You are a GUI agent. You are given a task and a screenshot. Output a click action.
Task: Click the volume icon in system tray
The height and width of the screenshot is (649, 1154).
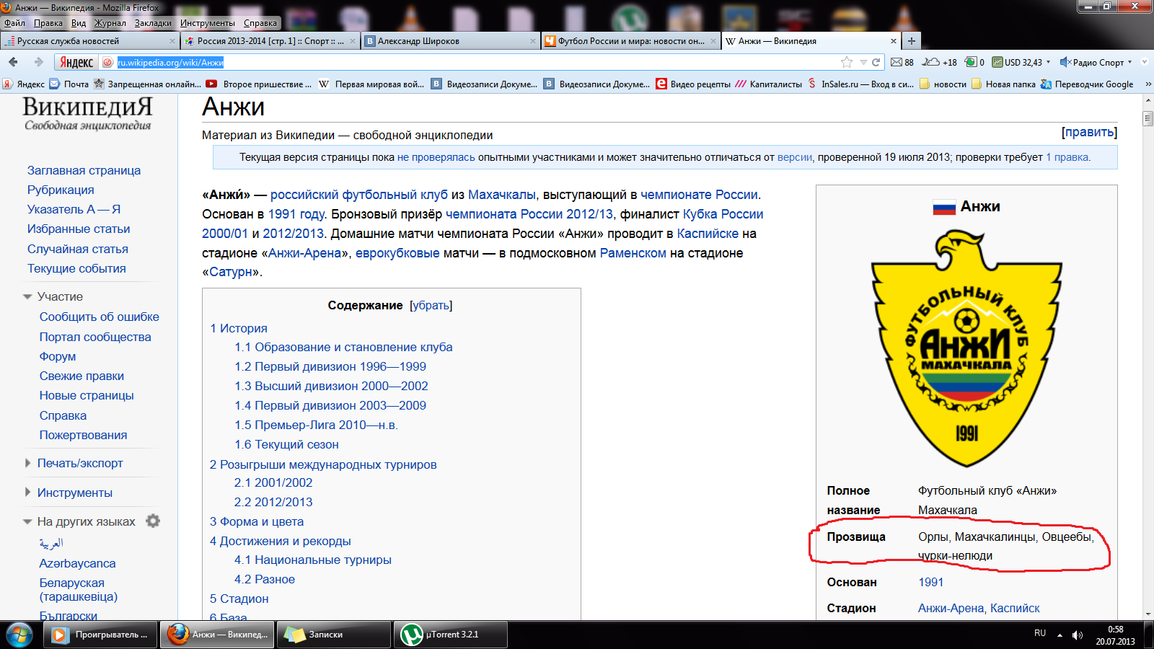click(1078, 635)
